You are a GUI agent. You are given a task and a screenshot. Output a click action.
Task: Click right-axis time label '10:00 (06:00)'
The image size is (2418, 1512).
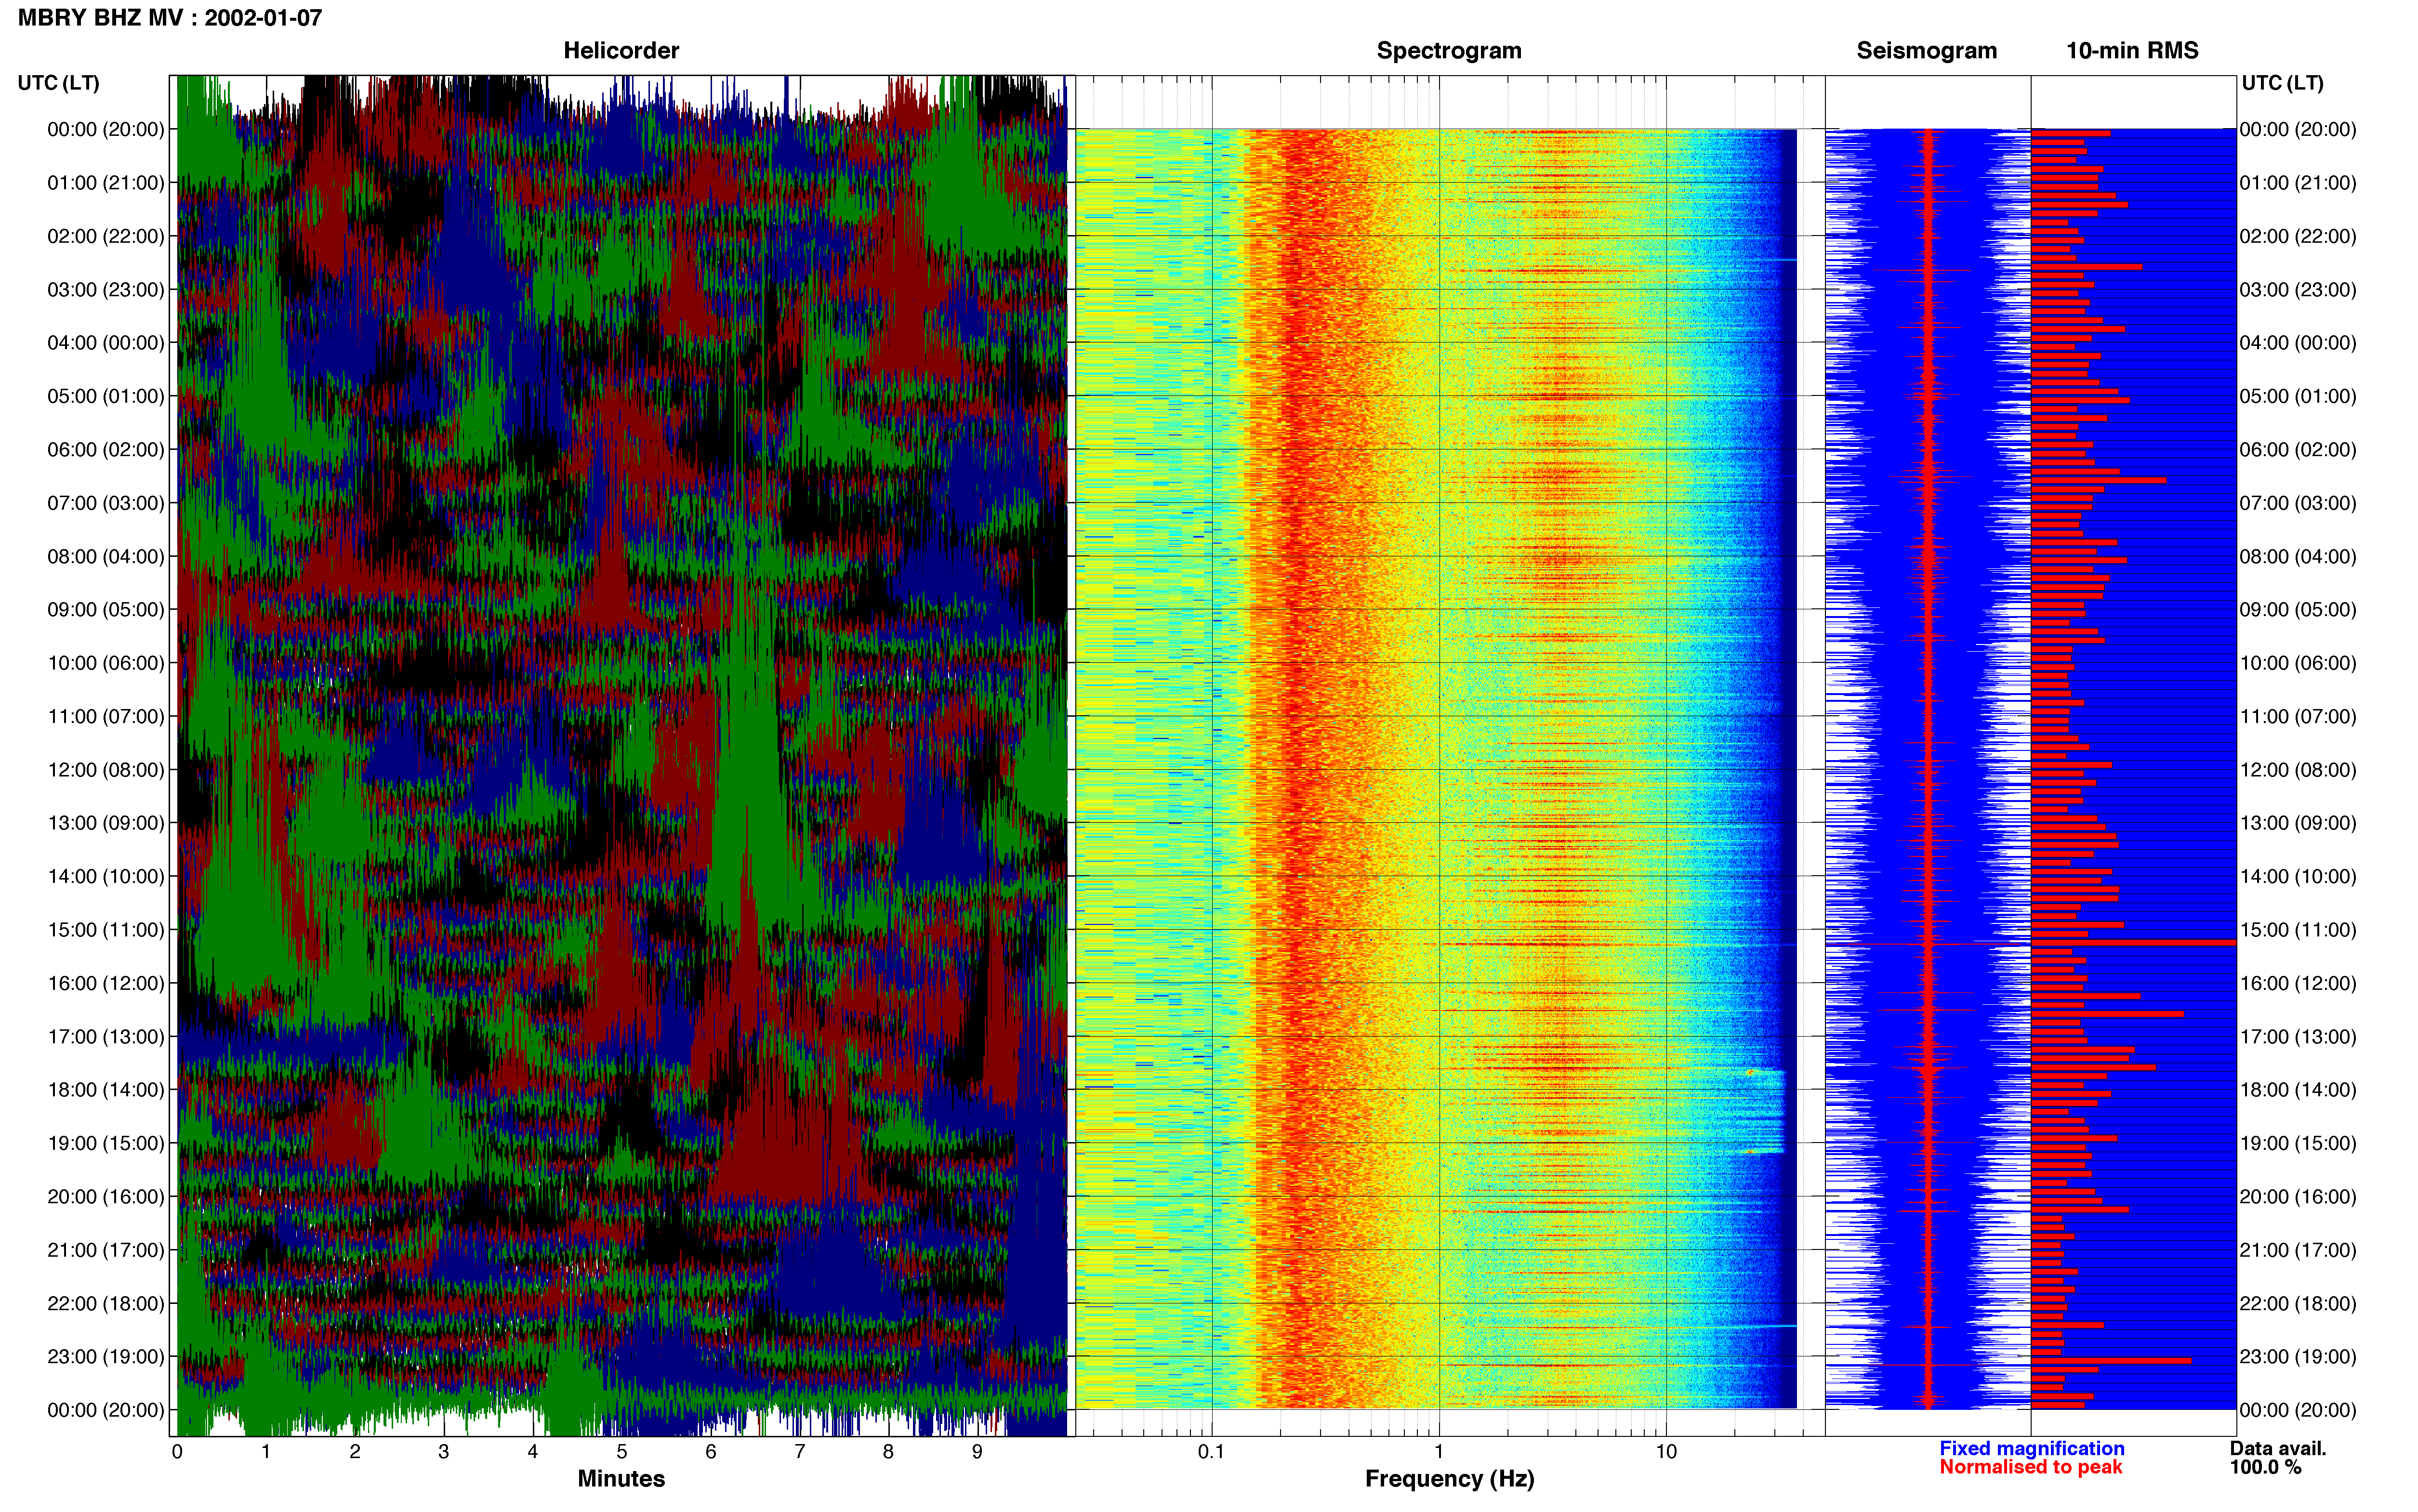pyautogui.click(x=2298, y=663)
